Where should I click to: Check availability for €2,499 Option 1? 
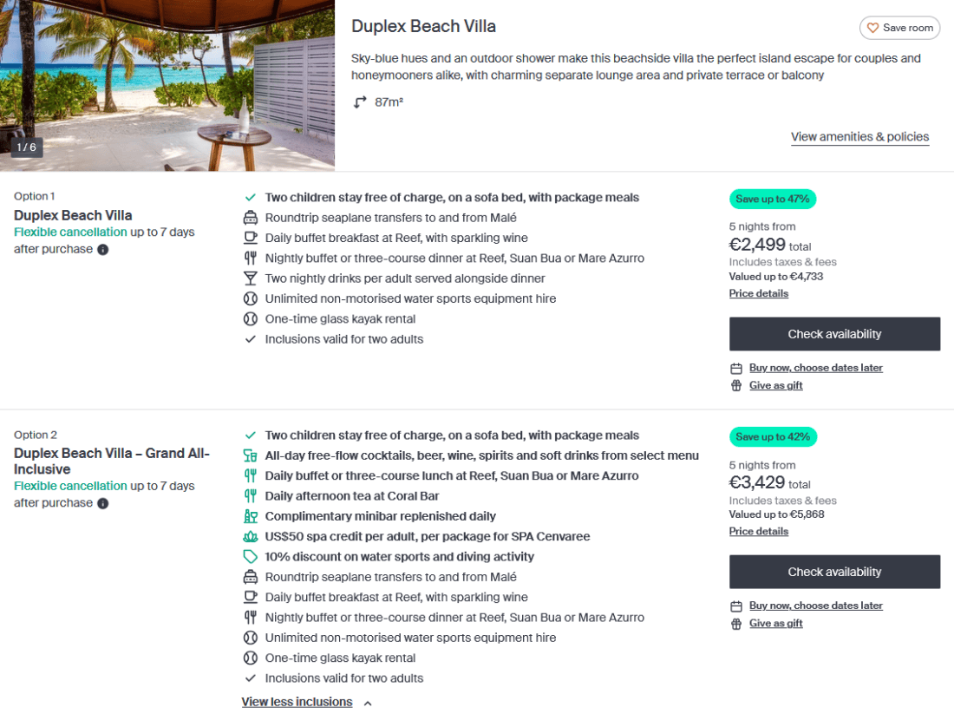click(x=834, y=334)
